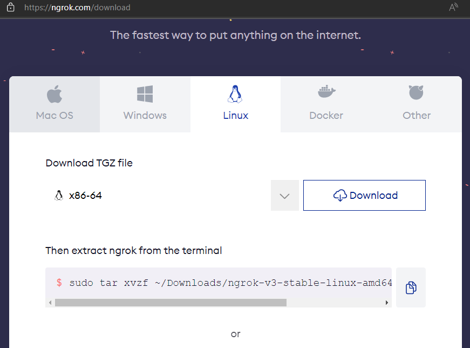The width and height of the screenshot is (470, 348).
Task: Click the Other platforms icon
Action: [416, 93]
